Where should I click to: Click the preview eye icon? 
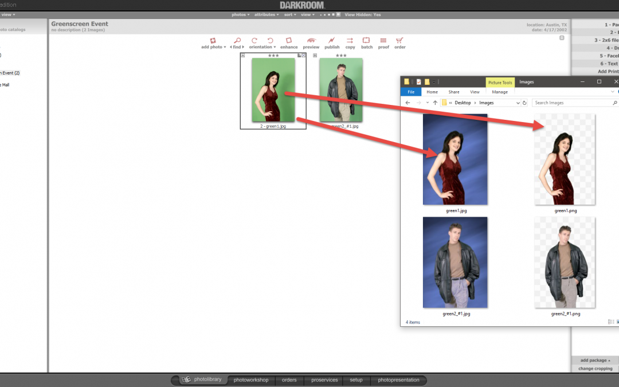(x=311, y=40)
